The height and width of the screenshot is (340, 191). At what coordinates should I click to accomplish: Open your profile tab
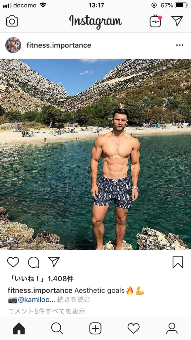172,328
